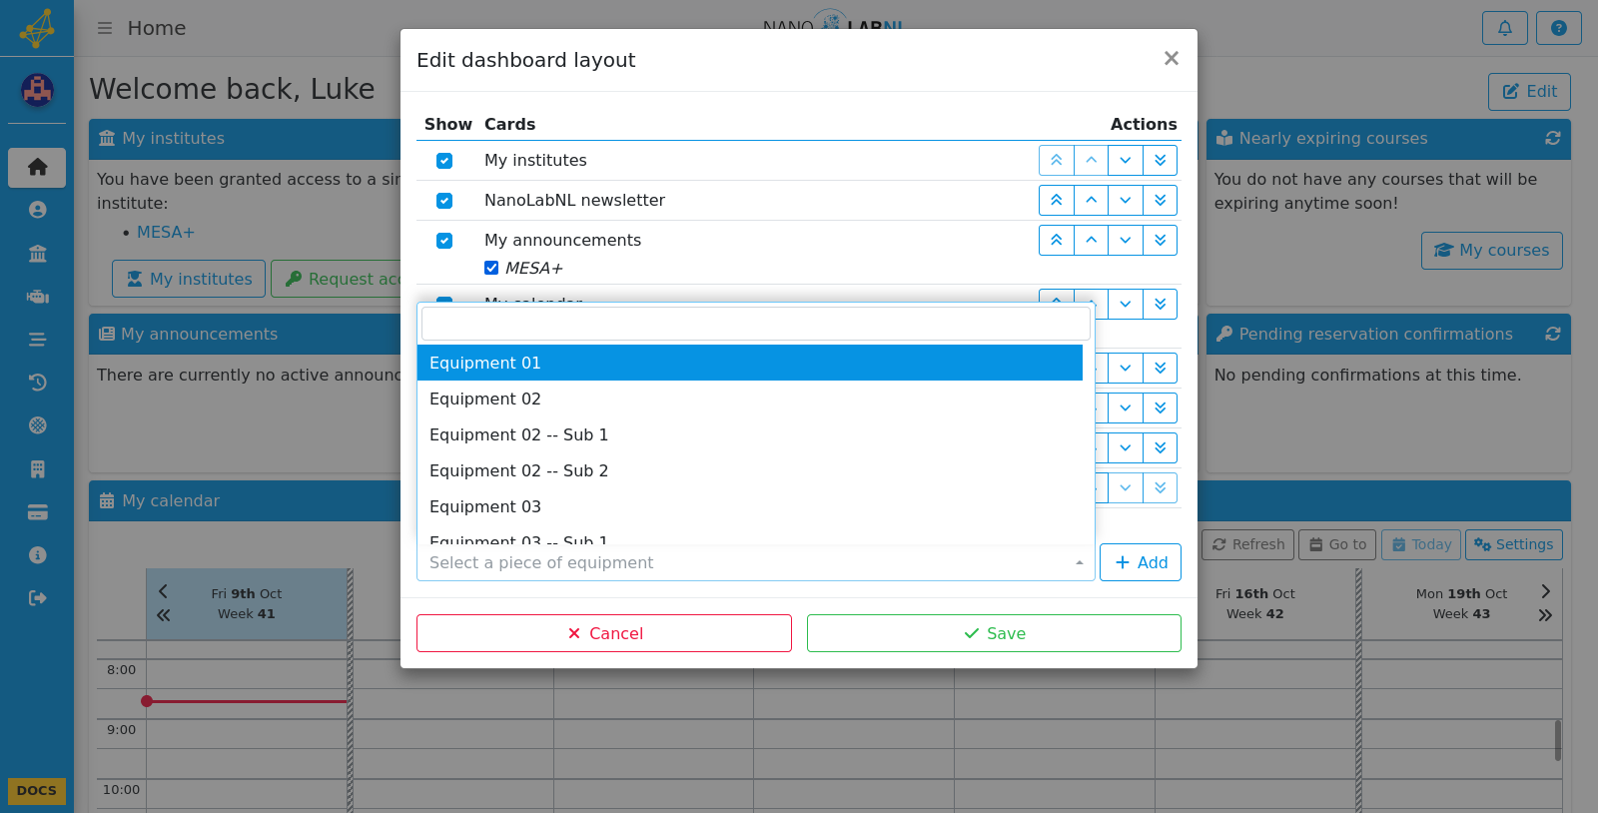The image size is (1598, 813).
Task: Select Equipment 03 option
Action: 750,506
